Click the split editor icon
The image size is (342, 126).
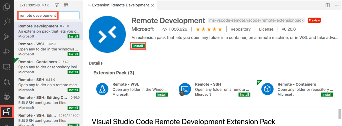328,5
